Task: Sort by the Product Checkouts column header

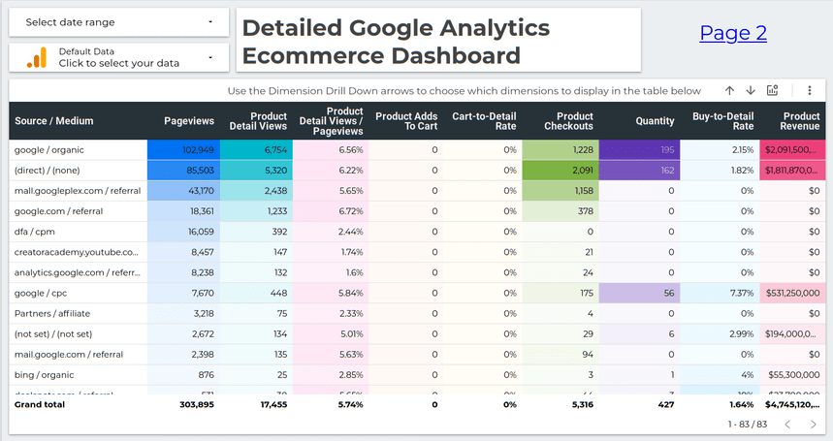Action: click(568, 121)
